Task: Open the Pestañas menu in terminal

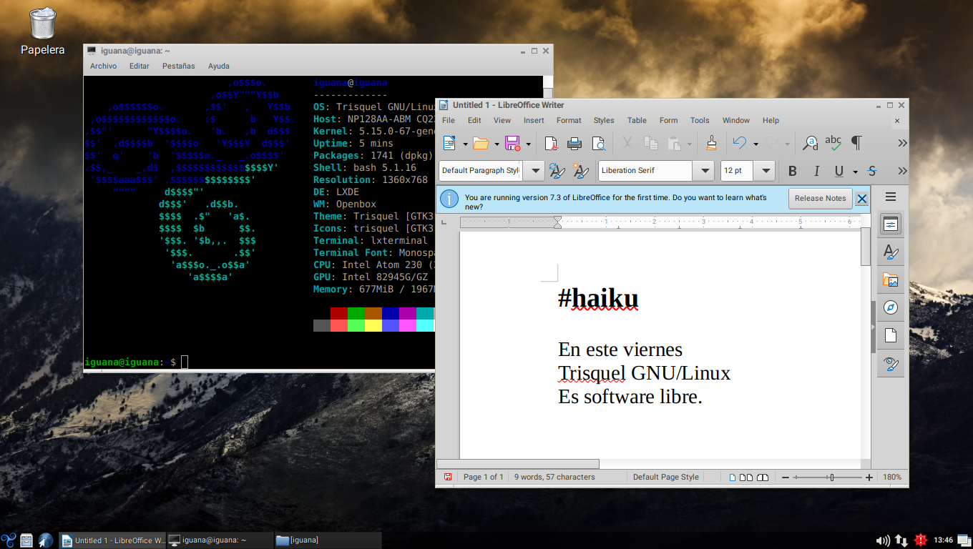Action: pyautogui.click(x=178, y=66)
